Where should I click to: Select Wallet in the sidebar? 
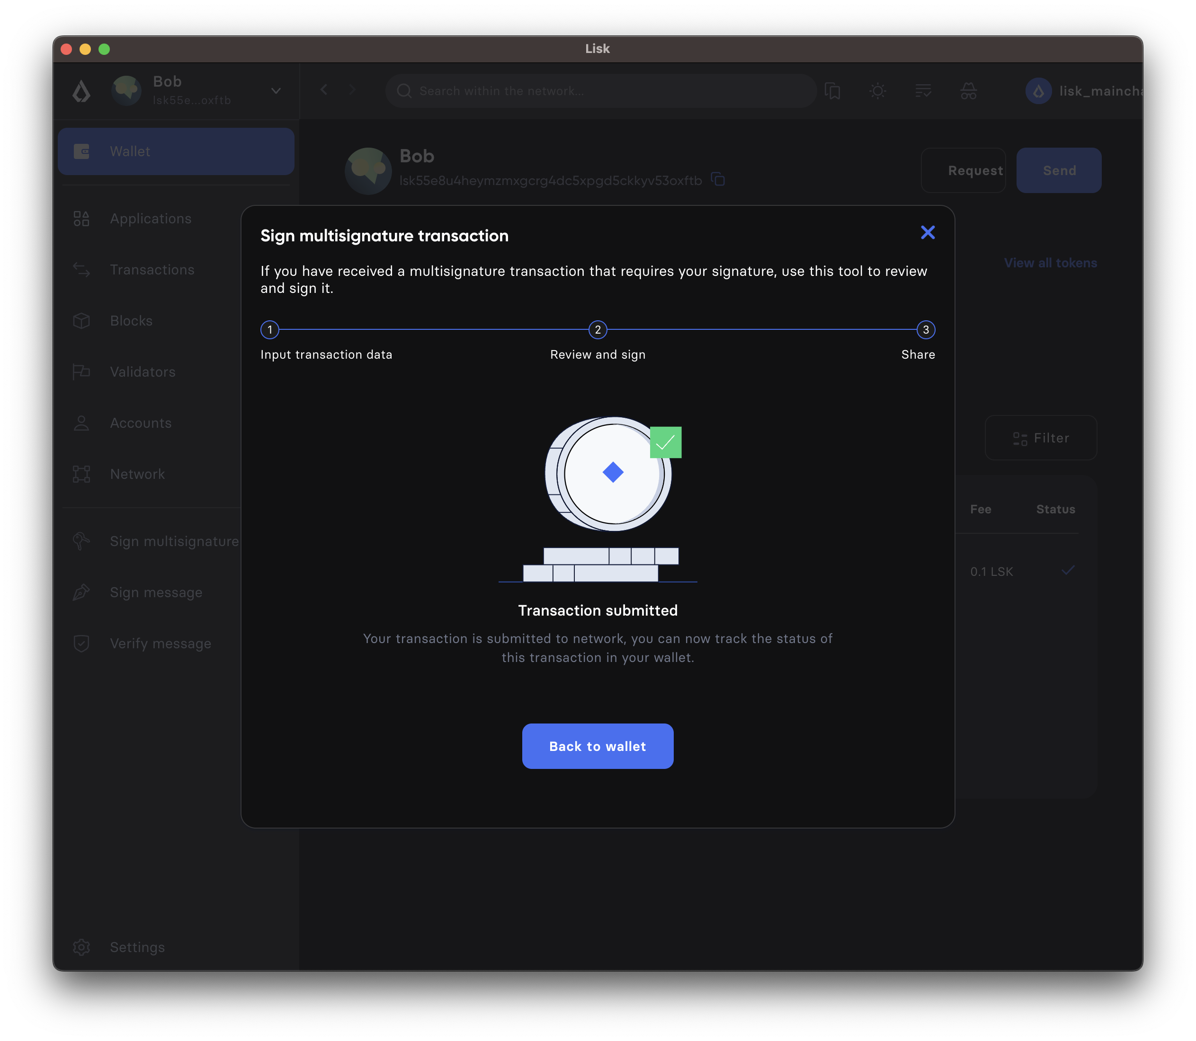coord(176,151)
